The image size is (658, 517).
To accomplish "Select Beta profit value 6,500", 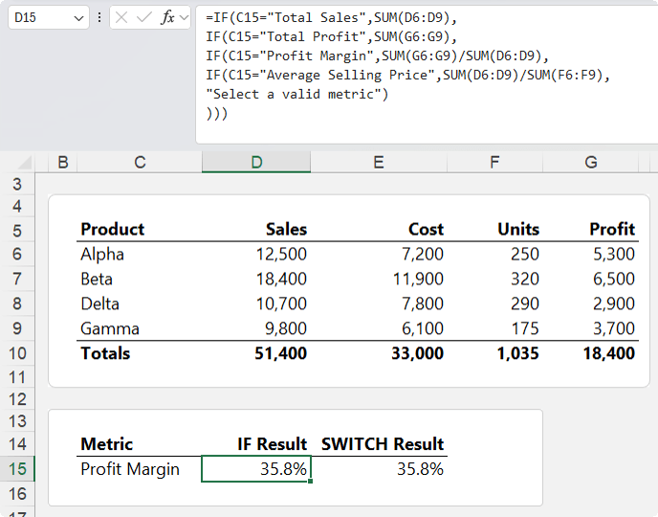I will coord(591,279).
